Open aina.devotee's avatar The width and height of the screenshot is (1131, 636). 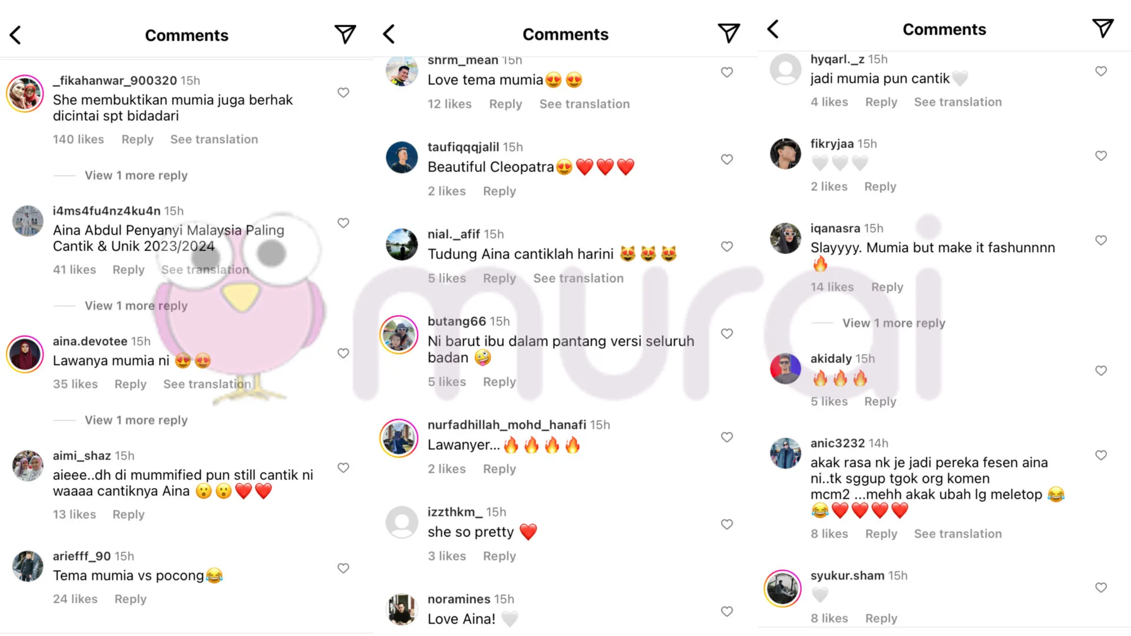pyautogui.click(x=25, y=354)
